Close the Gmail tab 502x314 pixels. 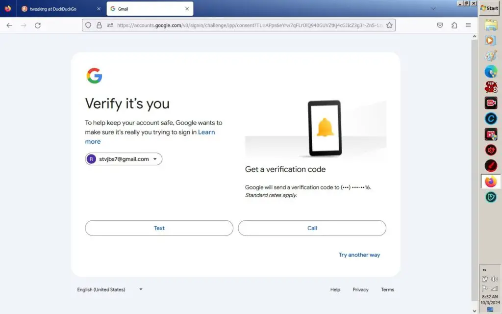tap(187, 9)
